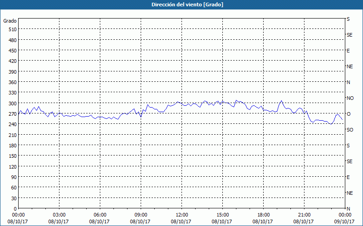Image resolution: width=363 pixels, height=226 pixels.
Task: Pick the 390 degree axis label
Action: 13,72
